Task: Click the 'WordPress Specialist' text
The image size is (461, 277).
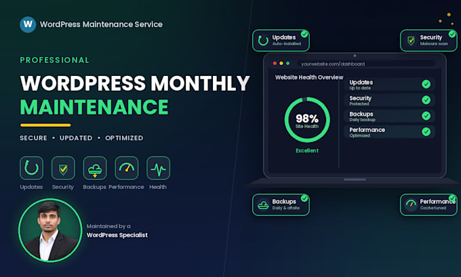Action: click(x=117, y=235)
